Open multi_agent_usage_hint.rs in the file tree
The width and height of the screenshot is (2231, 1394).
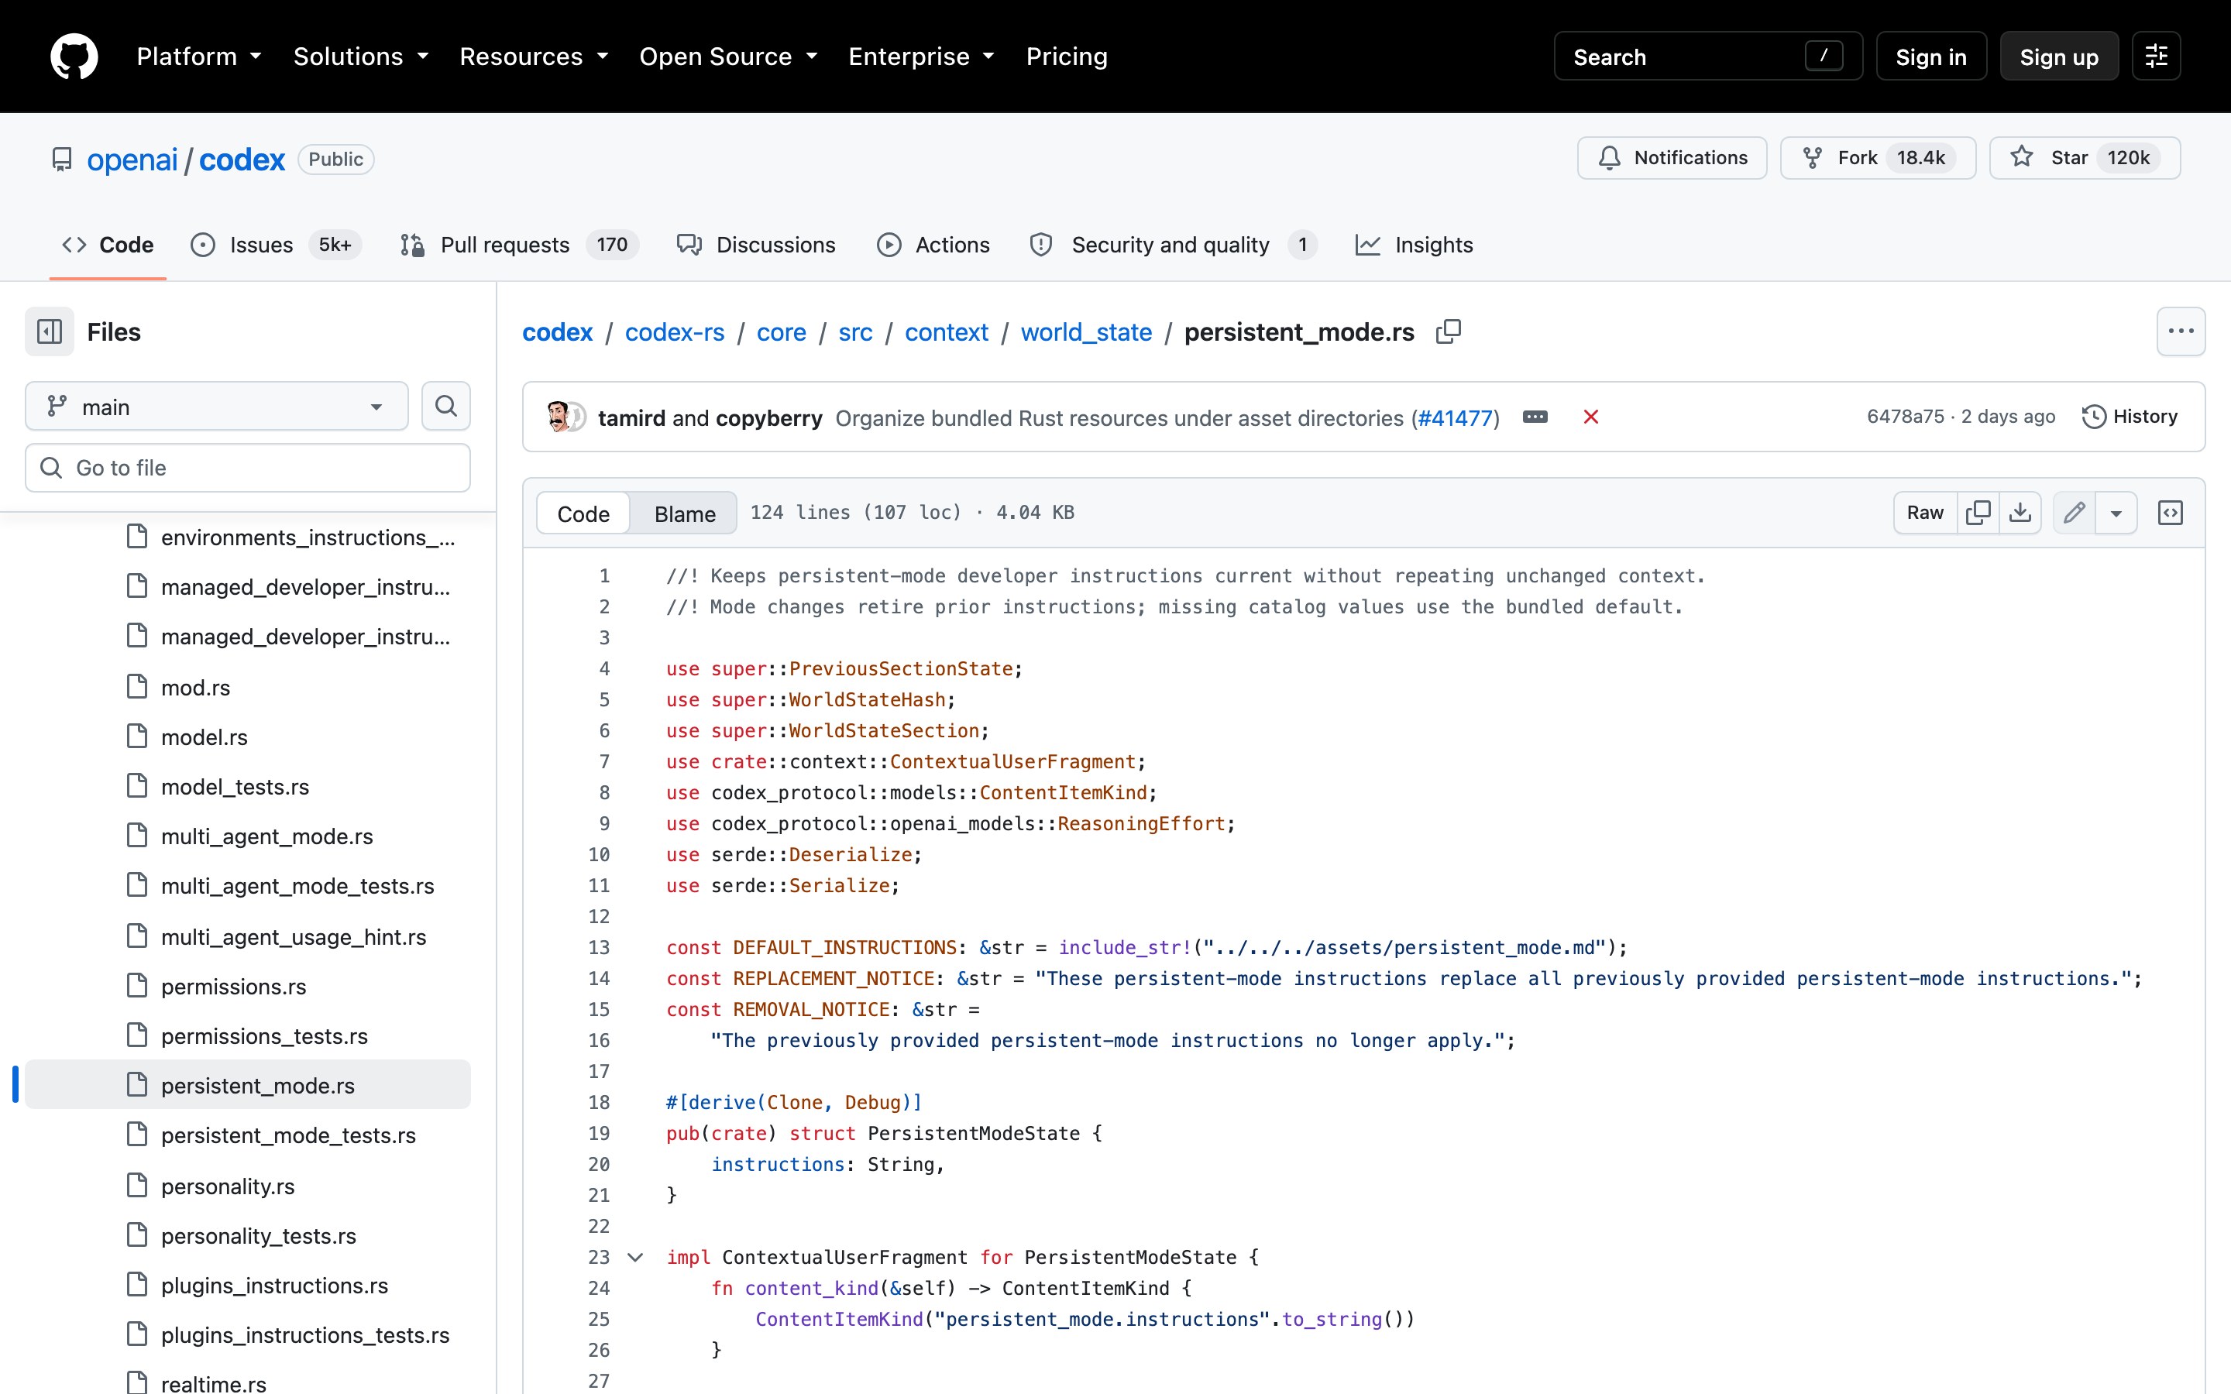click(248, 937)
